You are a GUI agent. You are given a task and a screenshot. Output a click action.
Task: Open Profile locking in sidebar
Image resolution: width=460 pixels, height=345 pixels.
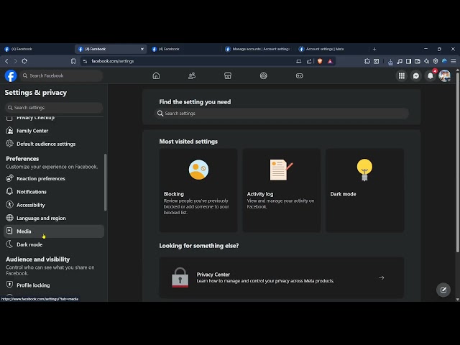[x=54, y=285]
